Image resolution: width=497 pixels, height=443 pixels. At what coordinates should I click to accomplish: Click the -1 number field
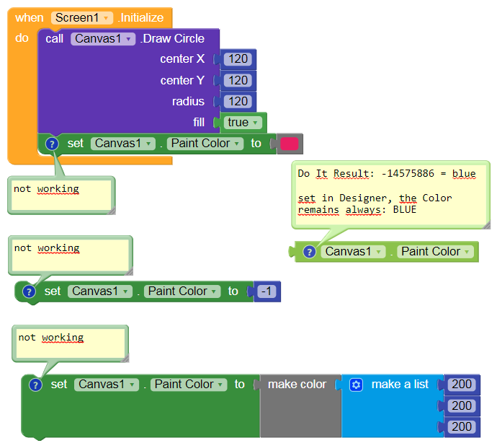click(267, 291)
